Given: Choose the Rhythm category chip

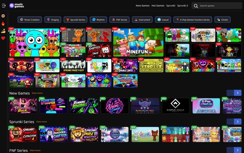Looking at the screenshot, I should point(98,20).
